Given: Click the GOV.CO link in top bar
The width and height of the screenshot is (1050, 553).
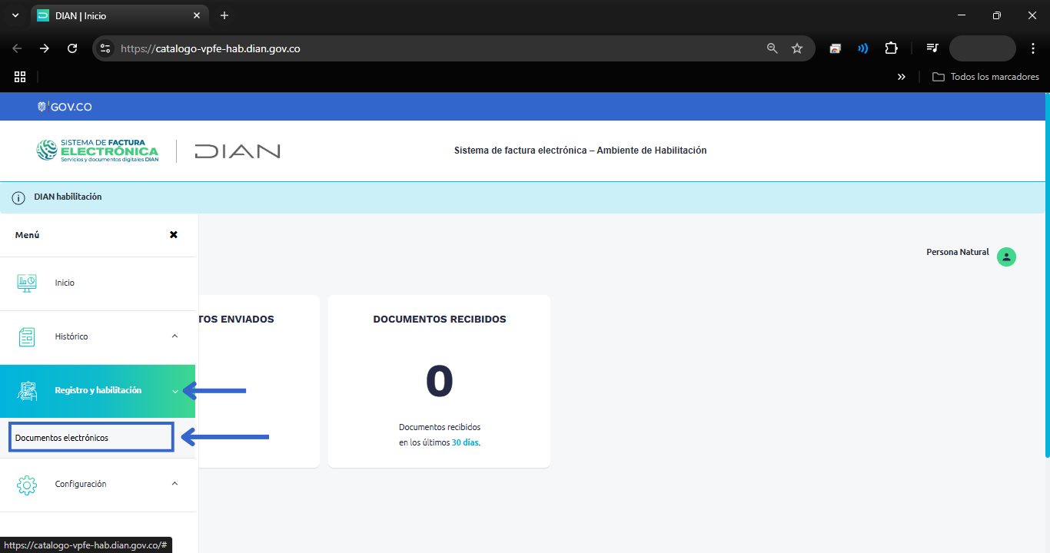Looking at the screenshot, I should pos(65,107).
